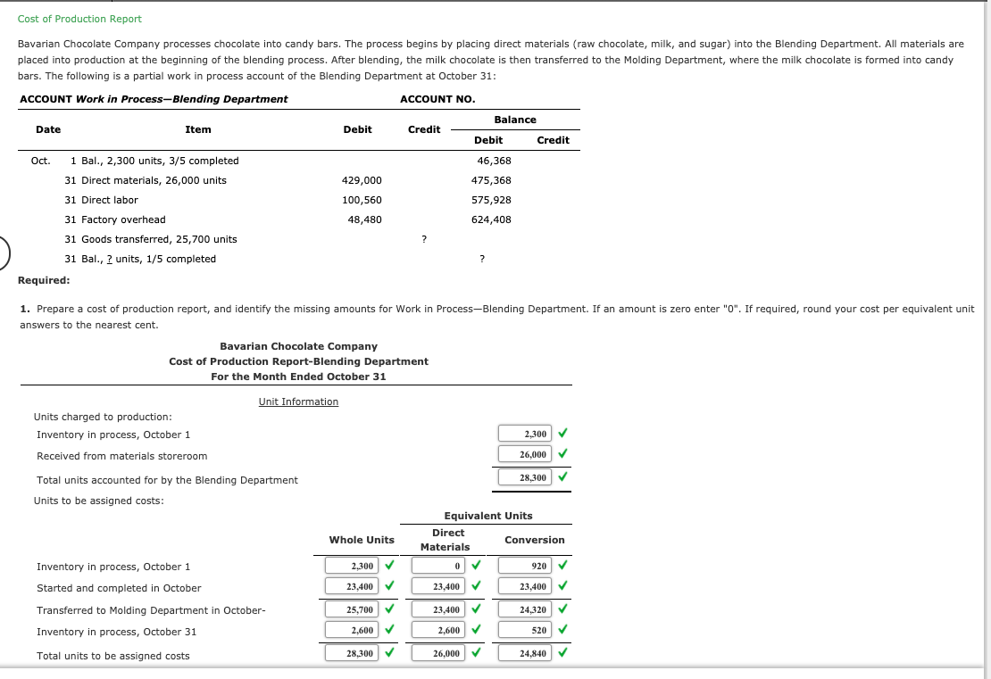Click the checkmark beside Transferred to Molding Whole Units

pos(389,609)
